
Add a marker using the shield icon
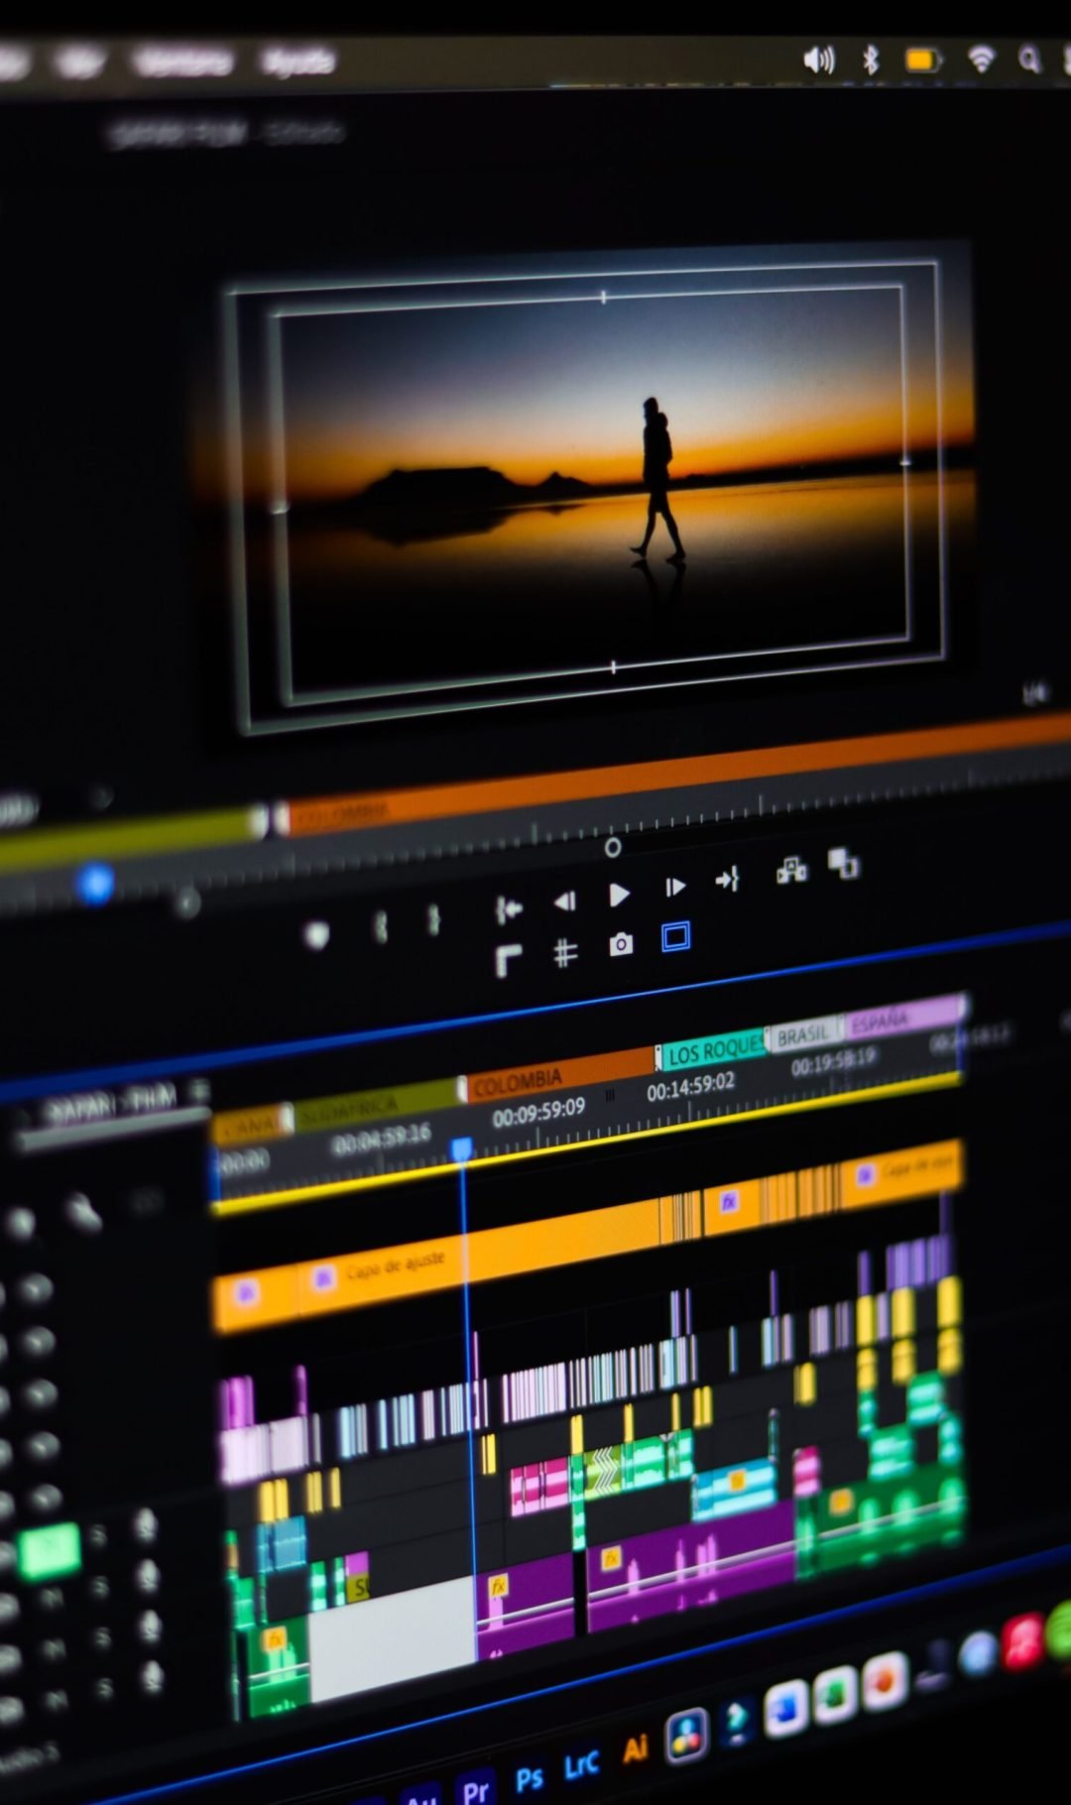click(316, 934)
